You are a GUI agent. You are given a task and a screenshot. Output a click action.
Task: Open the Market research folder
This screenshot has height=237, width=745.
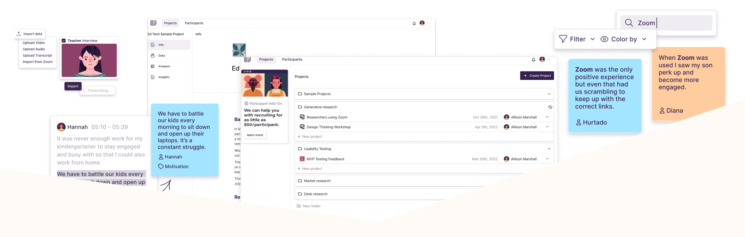click(x=317, y=181)
